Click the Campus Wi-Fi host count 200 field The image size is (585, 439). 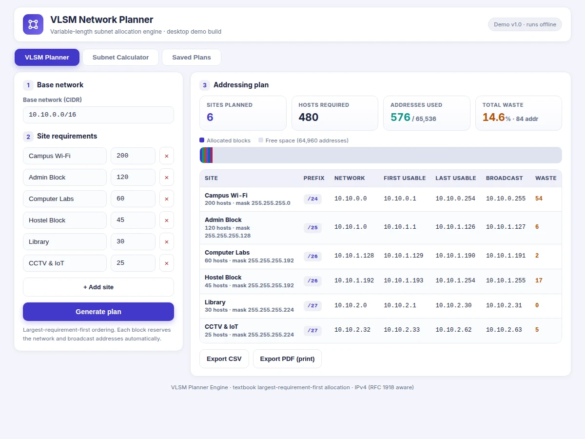(x=133, y=156)
